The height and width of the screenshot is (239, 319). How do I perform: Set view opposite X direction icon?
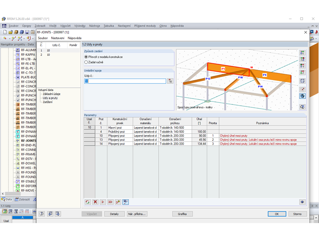tap(302, 60)
